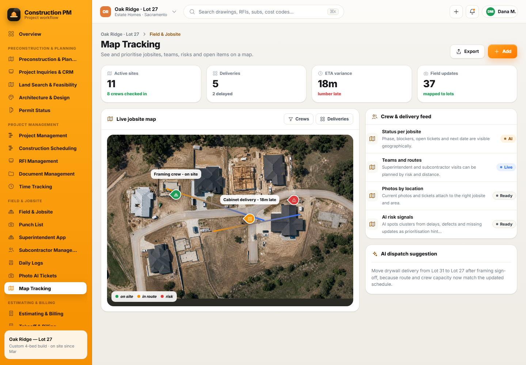Click the Permit Status icon

[11, 110]
